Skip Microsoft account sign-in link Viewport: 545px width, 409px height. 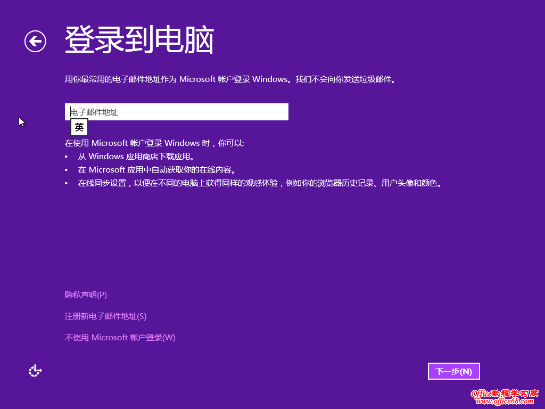pos(120,337)
